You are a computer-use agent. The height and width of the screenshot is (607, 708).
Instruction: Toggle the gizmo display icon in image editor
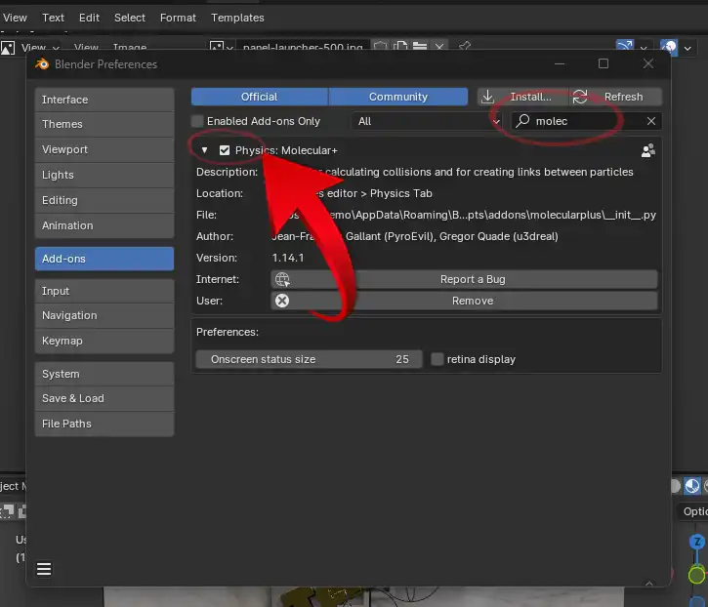625,47
